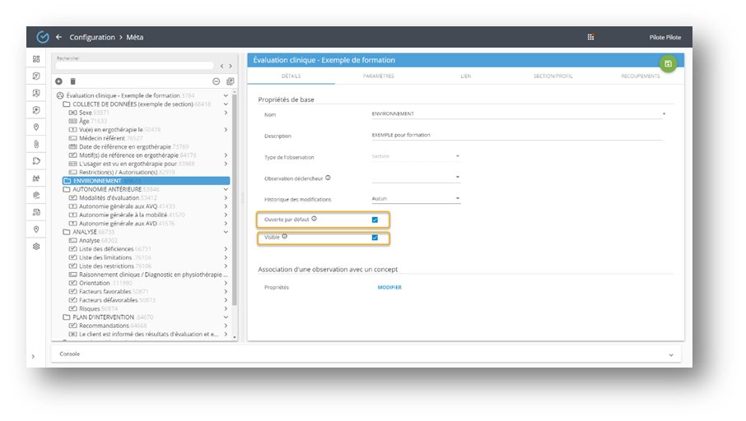Toggle the Visible checkbox
The height and width of the screenshot is (421, 746).
coord(375,238)
